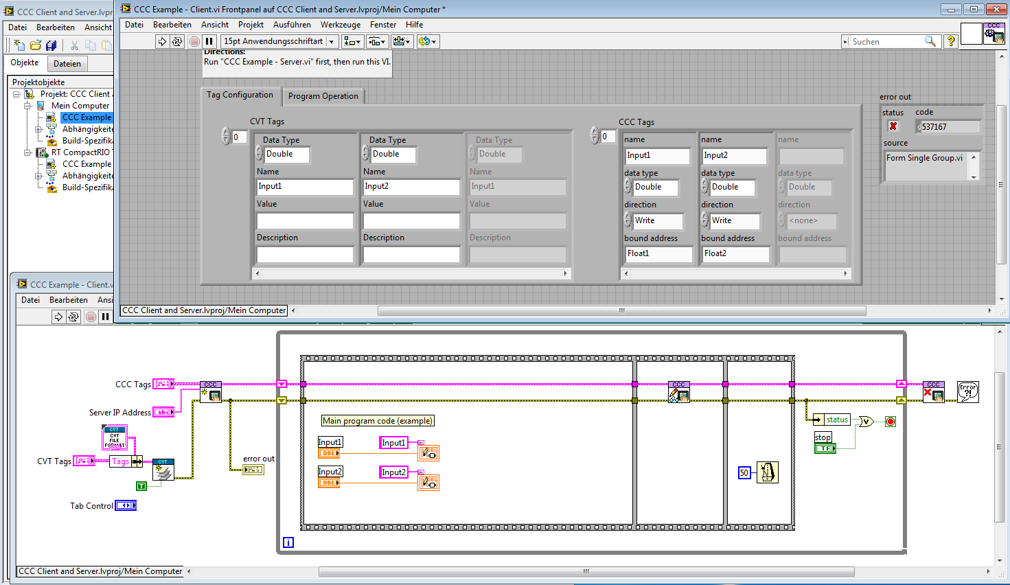
Task: Collapse the Projekt: CCC Client tree node
Action: [16, 94]
